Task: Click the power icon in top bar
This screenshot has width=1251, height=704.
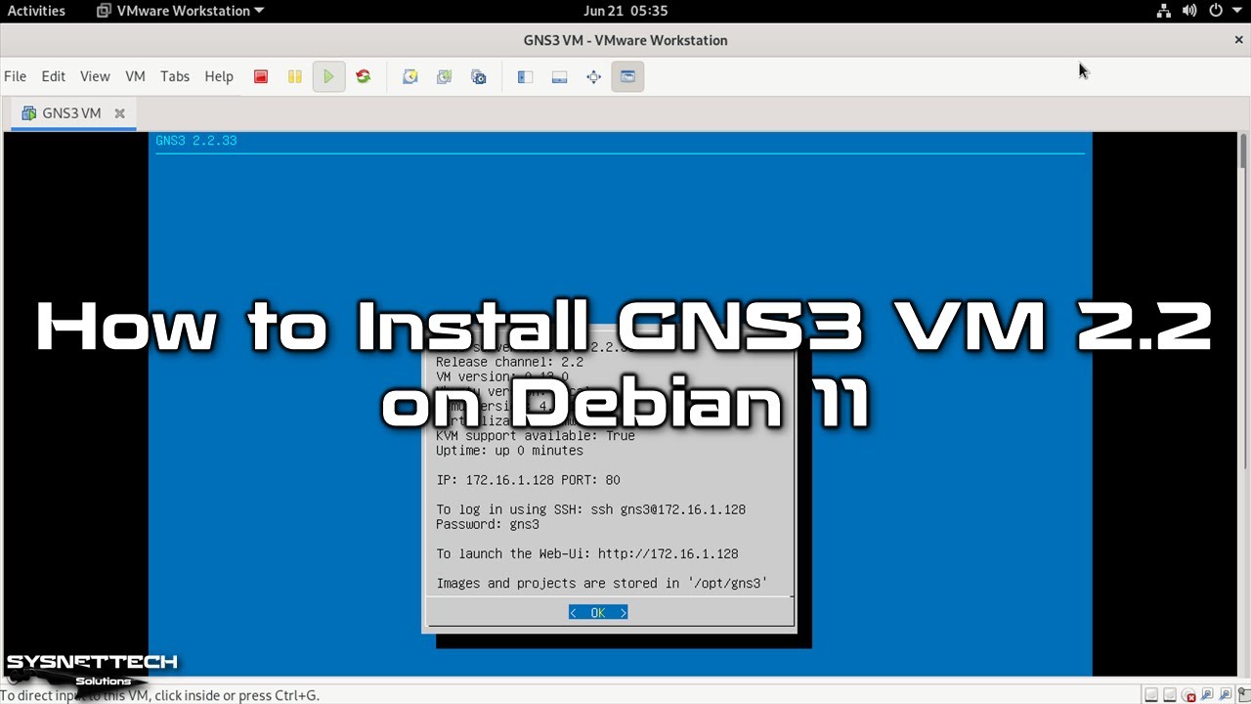Action: pyautogui.click(x=1216, y=11)
